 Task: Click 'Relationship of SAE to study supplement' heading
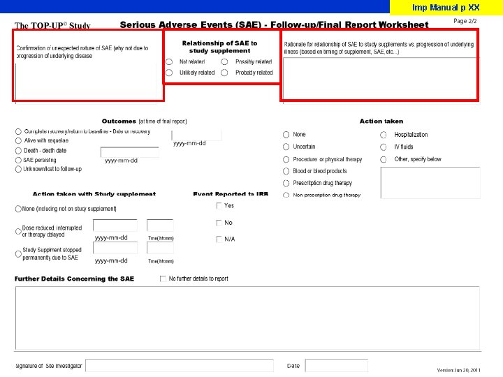point(220,47)
